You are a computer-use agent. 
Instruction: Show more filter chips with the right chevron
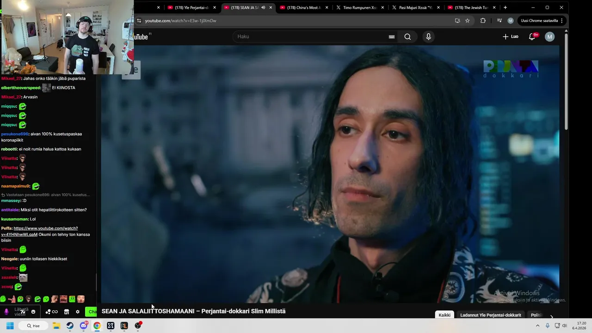(551, 316)
